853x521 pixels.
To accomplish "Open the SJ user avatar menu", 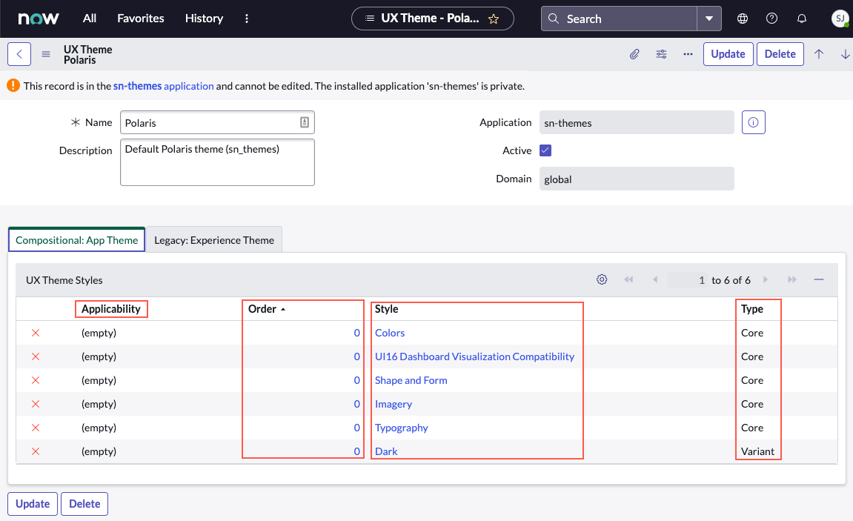I will click(840, 19).
